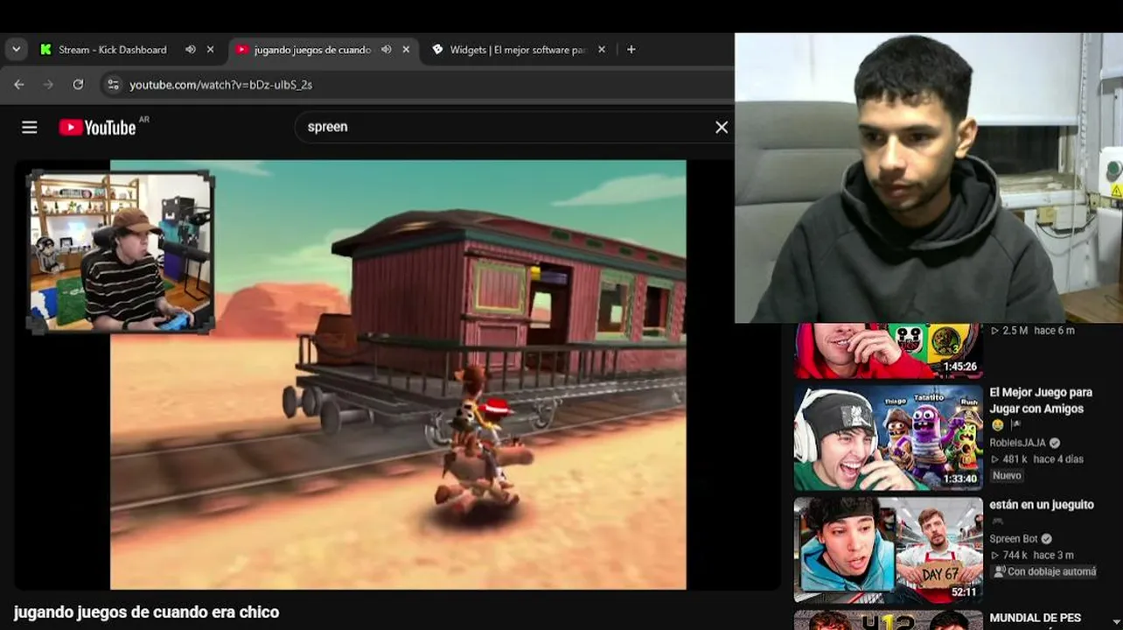The image size is (1123, 630).
Task: Close the 'jugando juegos de cuando' tab
Action: point(406,50)
